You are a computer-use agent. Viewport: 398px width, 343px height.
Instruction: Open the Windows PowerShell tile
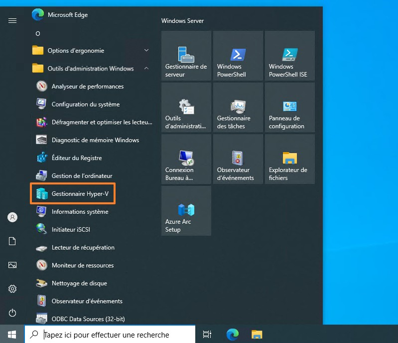pyautogui.click(x=238, y=56)
